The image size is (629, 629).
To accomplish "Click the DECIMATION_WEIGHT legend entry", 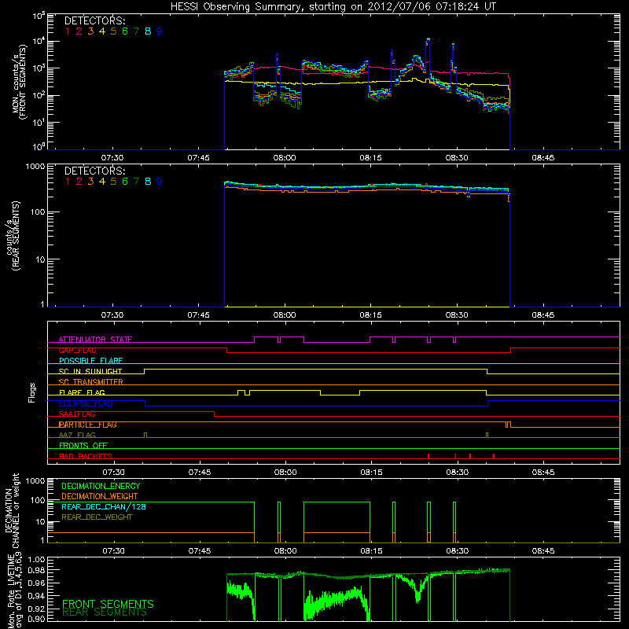I will coord(100,496).
